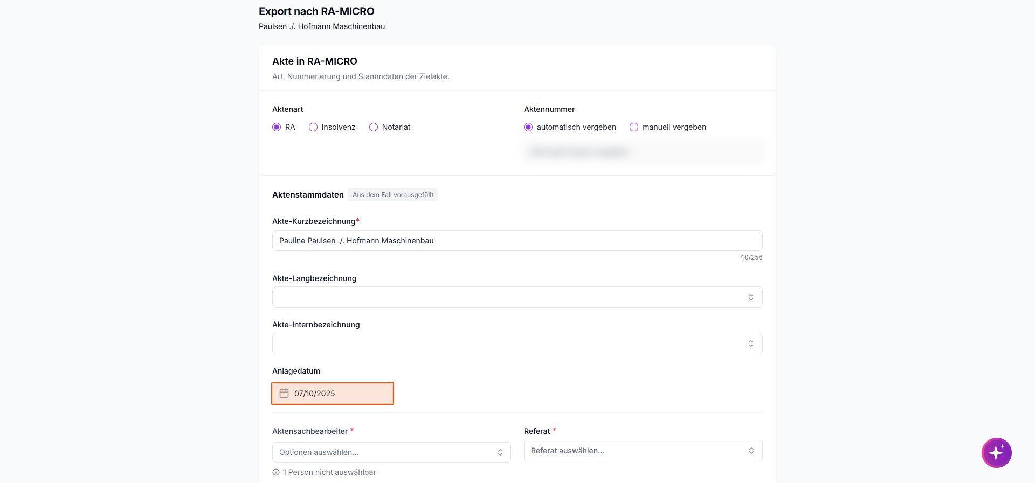1035x483 pixels.
Task: Enable 'automatisch vergeben' for Aktennummer
Action: 528,127
